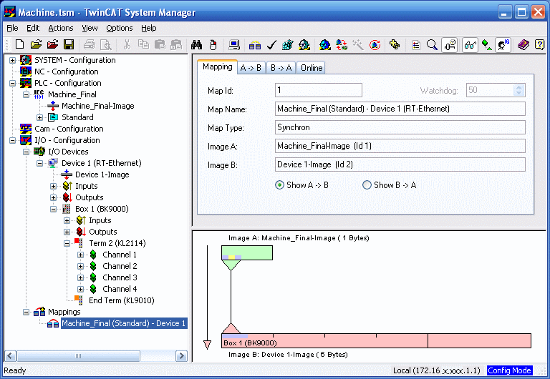Click the magnifier search toolbar icon
The image size is (550, 379).
pyautogui.click(x=432, y=44)
